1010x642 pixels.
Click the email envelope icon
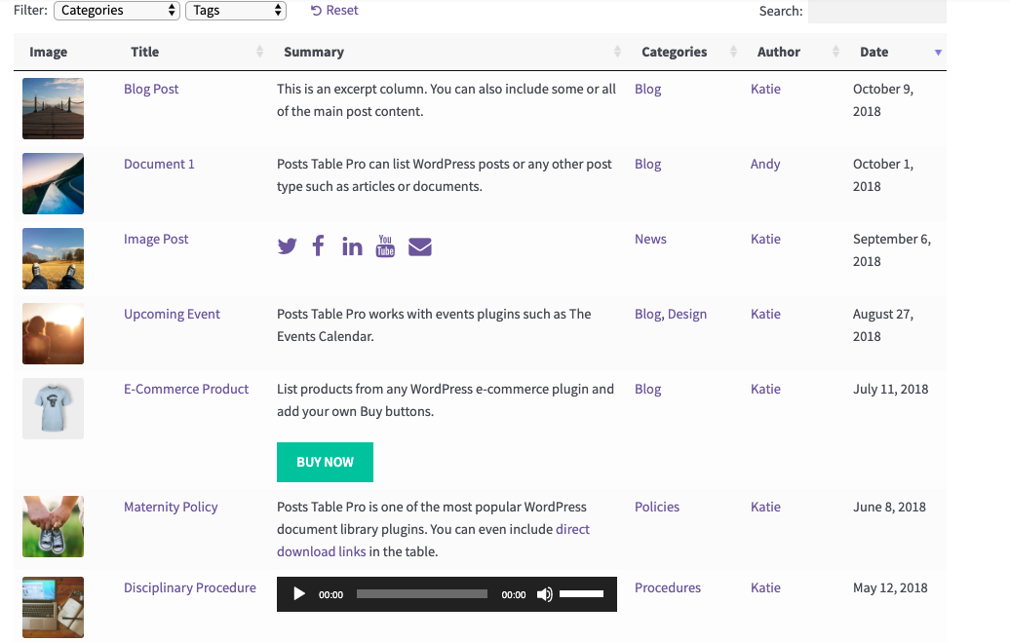[x=420, y=246]
